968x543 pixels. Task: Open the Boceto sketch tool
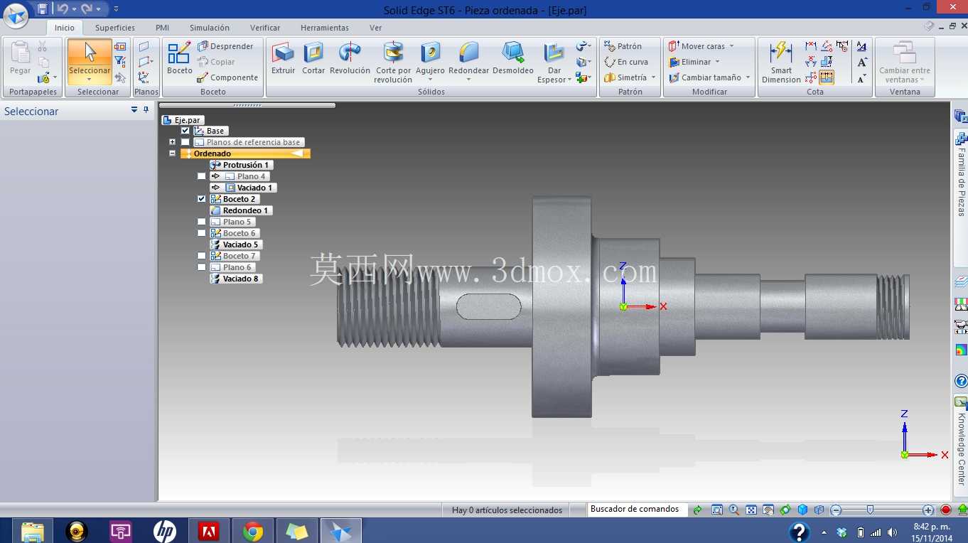pos(180,58)
